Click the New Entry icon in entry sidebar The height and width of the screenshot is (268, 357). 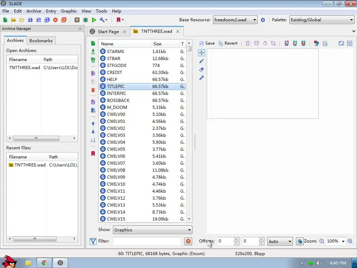click(x=93, y=44)
